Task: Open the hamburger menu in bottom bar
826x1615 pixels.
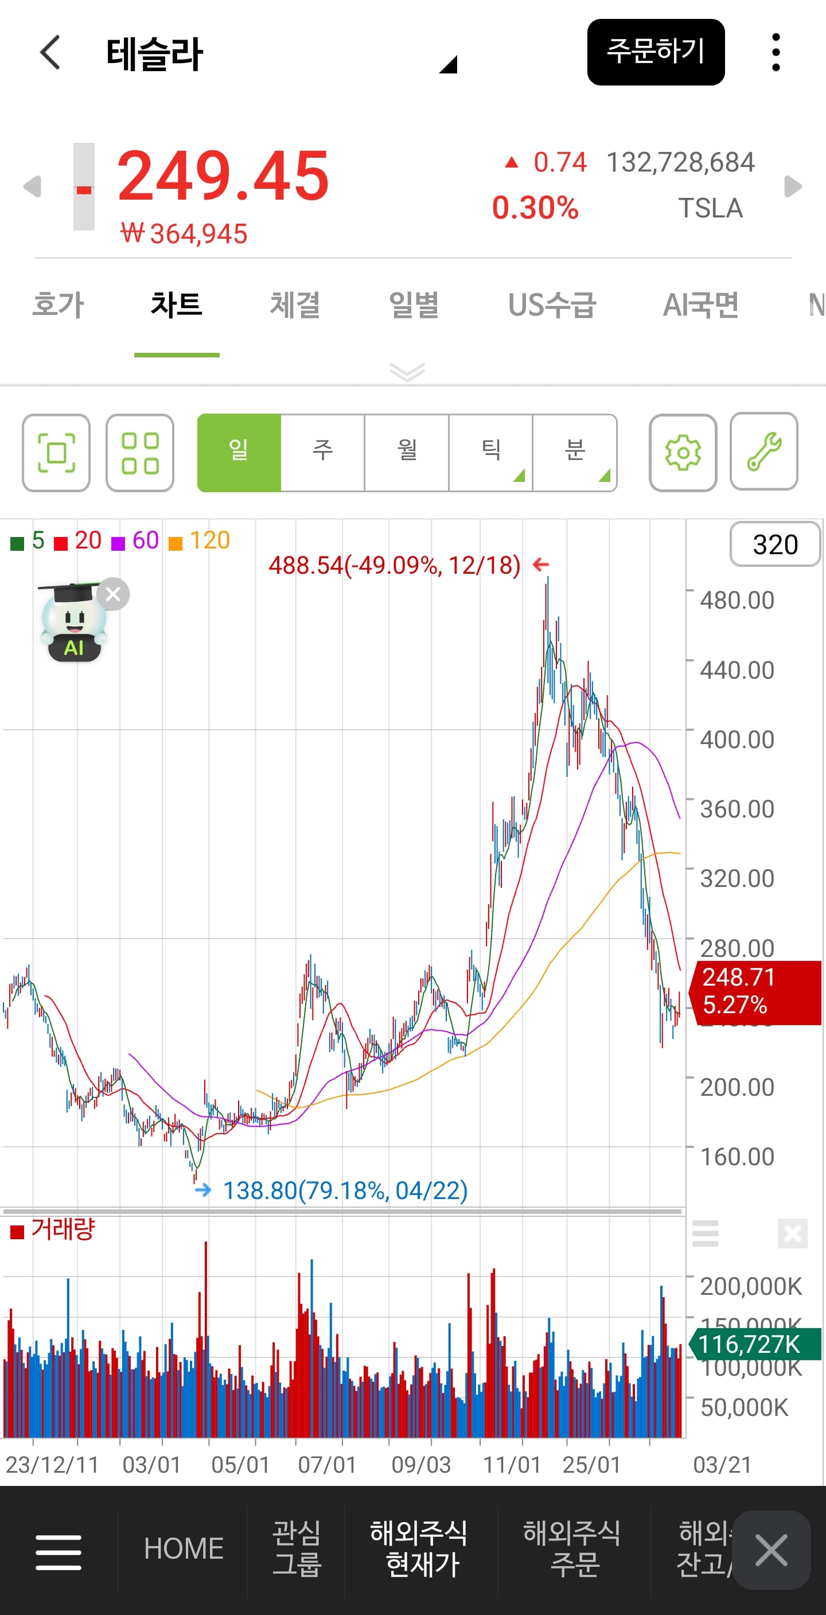Action: [x=59, y=1552]
